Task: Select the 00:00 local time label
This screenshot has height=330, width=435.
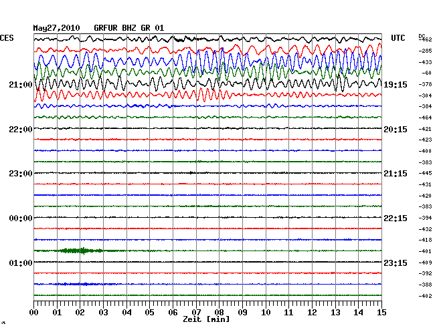Action: point(21,218)
